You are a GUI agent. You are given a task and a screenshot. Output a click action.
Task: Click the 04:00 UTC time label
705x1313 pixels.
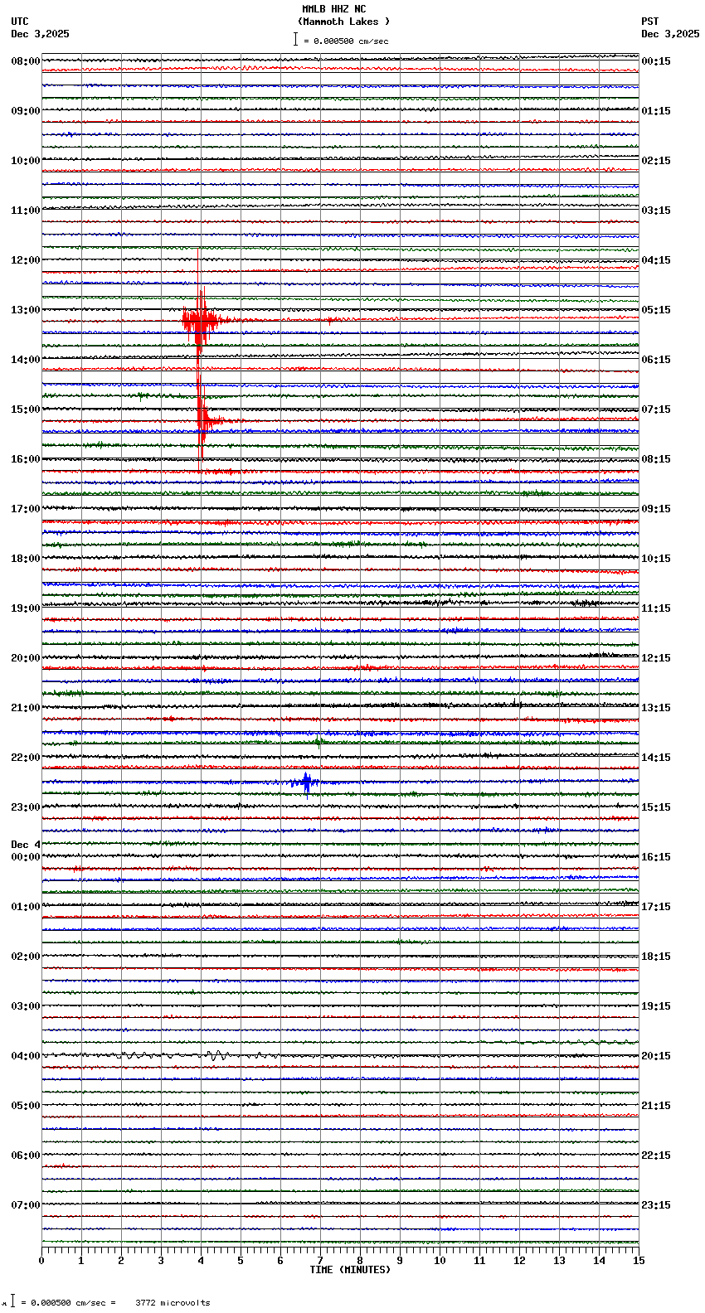25,1056
